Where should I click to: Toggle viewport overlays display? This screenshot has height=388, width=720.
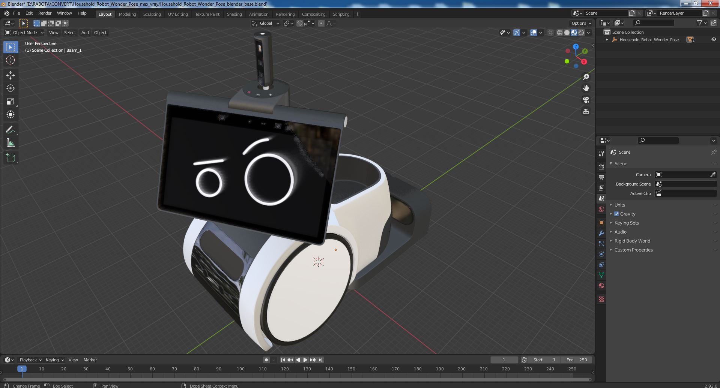tap(534, 33)
